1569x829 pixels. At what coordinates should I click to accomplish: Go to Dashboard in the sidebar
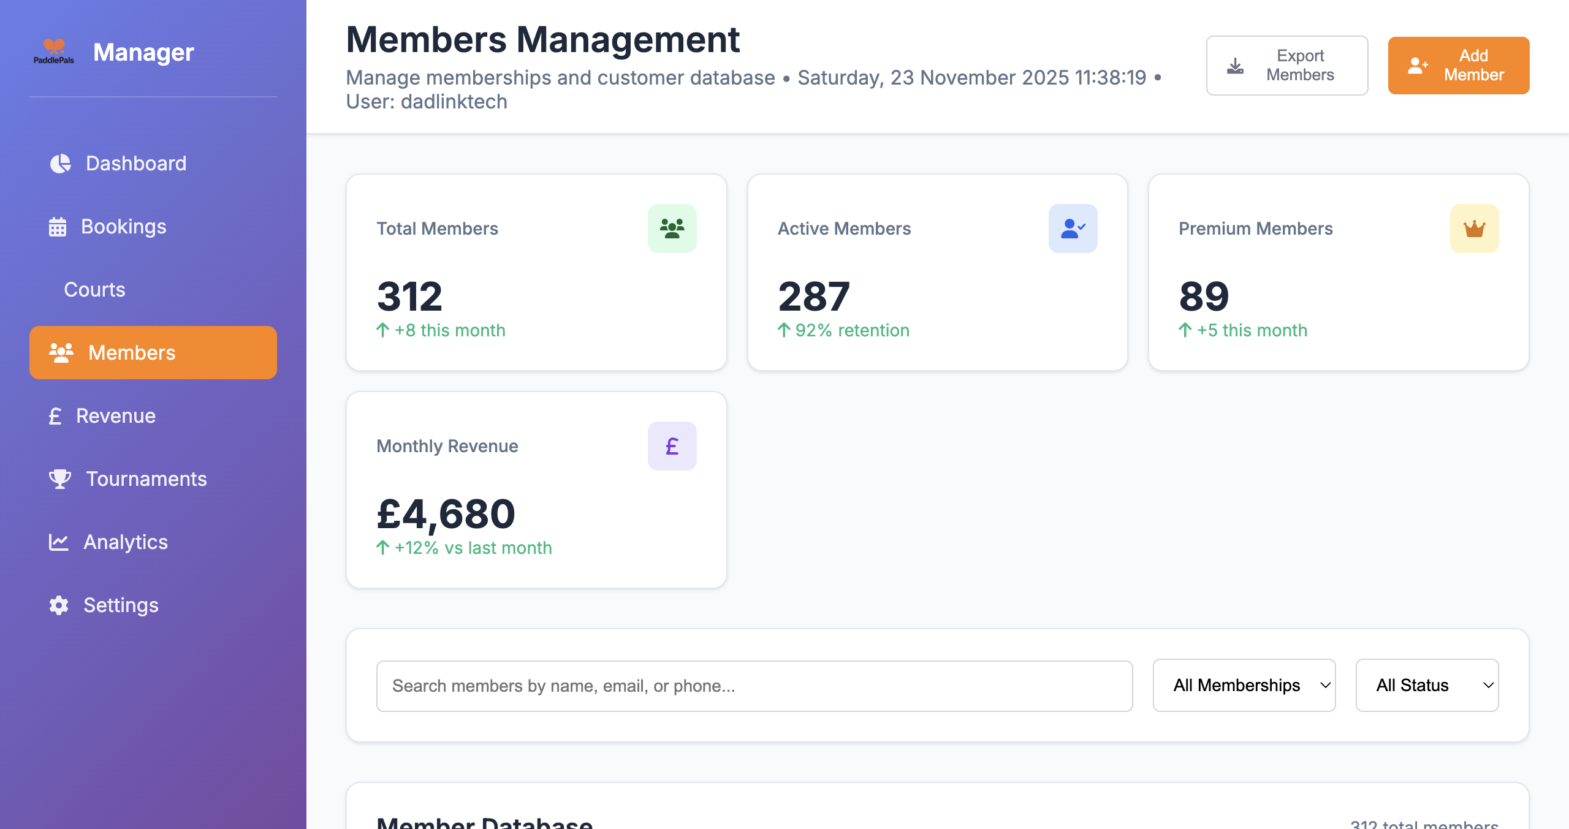coord(153,164)
